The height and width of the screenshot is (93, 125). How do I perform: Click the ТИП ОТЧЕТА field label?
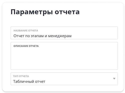21,76
